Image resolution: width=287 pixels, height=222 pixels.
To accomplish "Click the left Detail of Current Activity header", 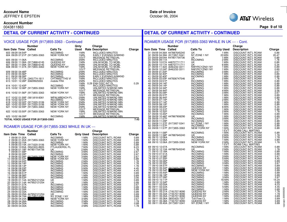I will click(x=52, y=33).
